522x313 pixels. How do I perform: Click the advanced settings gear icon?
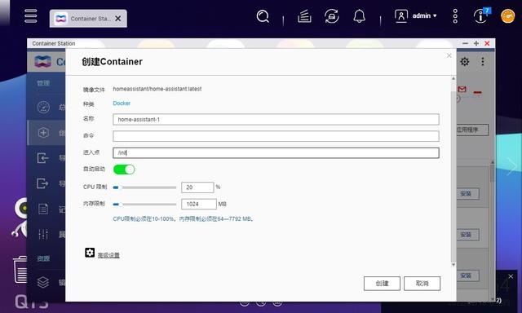[90, 253]
